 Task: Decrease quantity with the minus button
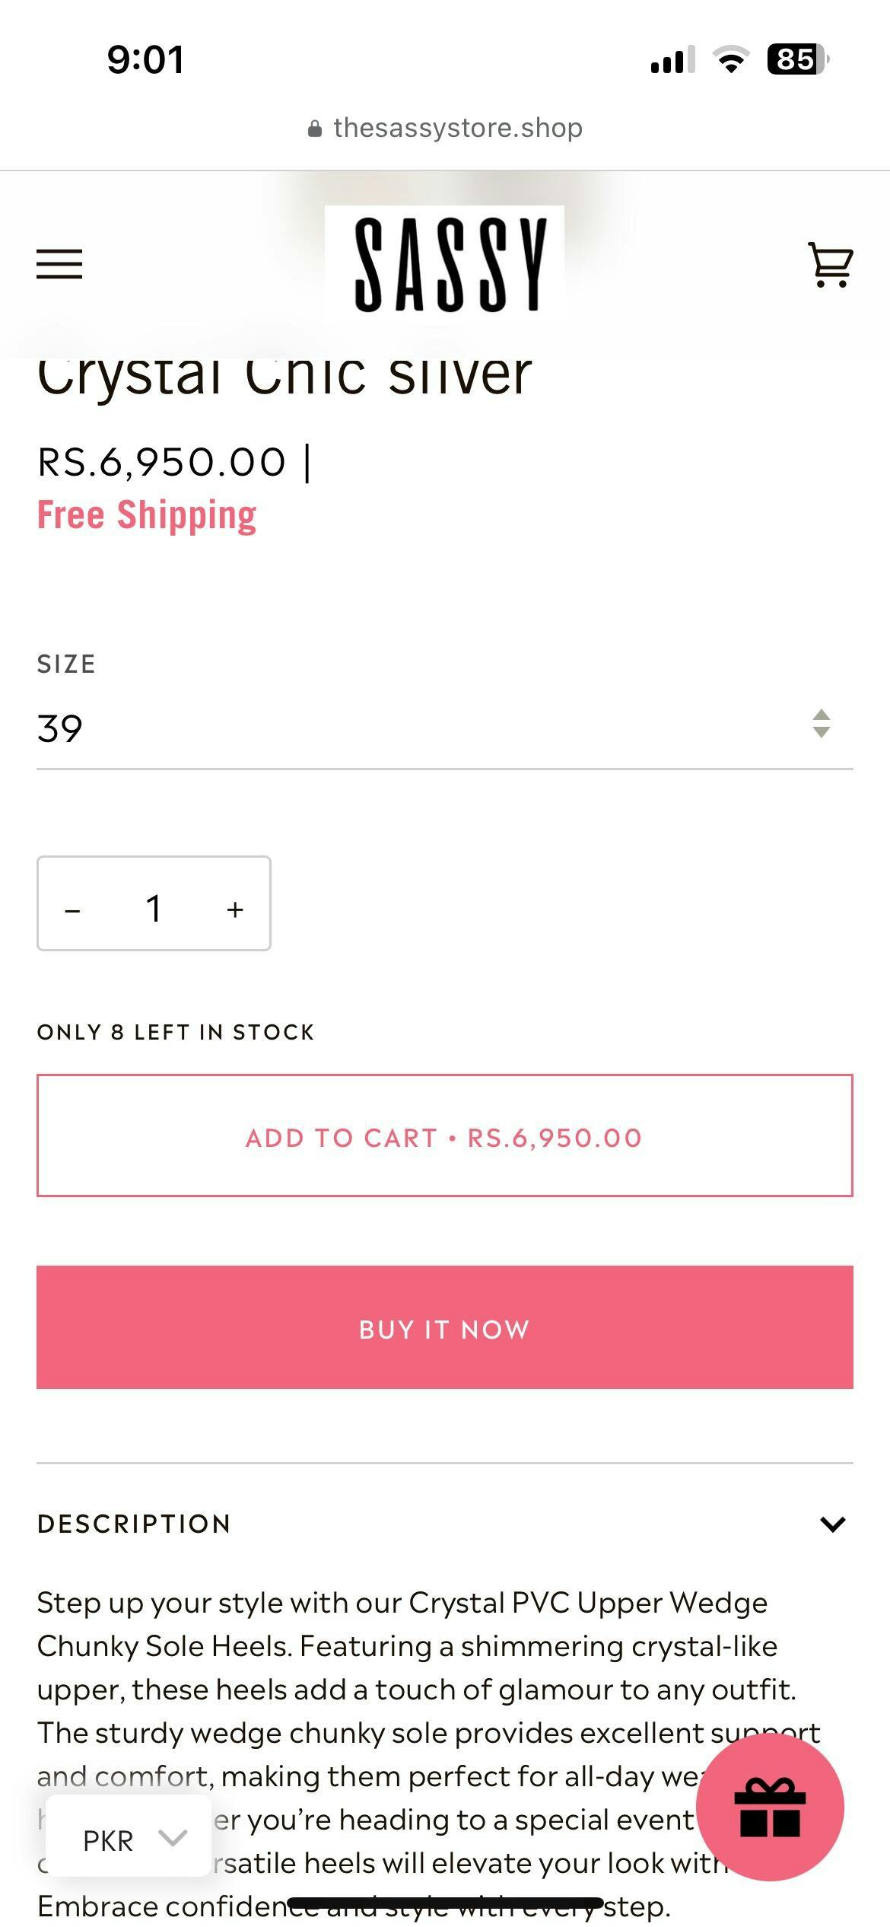point(73,909)
